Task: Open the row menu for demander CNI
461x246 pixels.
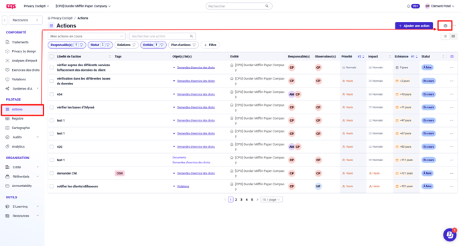Action: pos(452,173)
